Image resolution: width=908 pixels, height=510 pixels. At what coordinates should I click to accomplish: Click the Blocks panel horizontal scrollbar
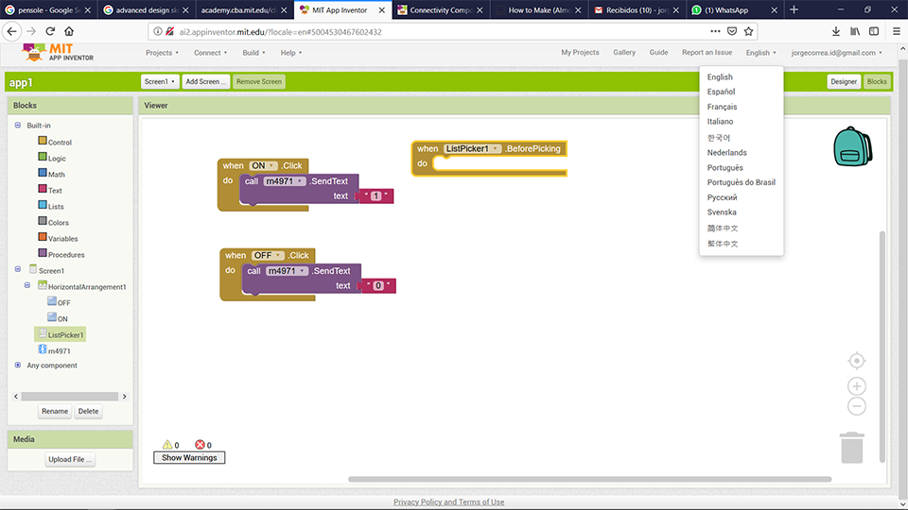(x=69, y=396)
